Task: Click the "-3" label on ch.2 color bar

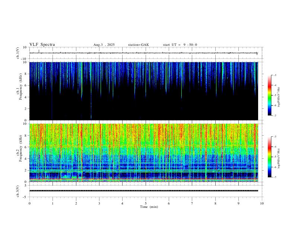Action: [275, 137]
